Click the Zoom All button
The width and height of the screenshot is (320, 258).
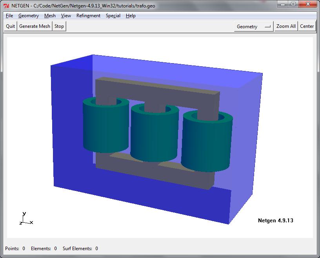click(x=286, y=26)
